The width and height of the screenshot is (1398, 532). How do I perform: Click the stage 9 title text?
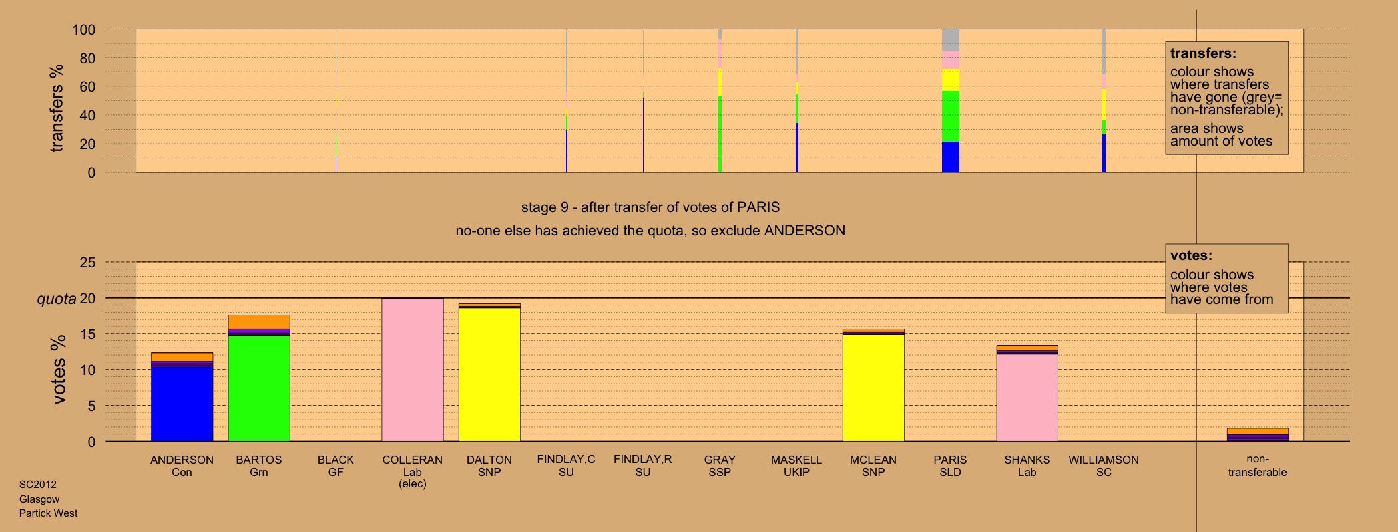650,207
